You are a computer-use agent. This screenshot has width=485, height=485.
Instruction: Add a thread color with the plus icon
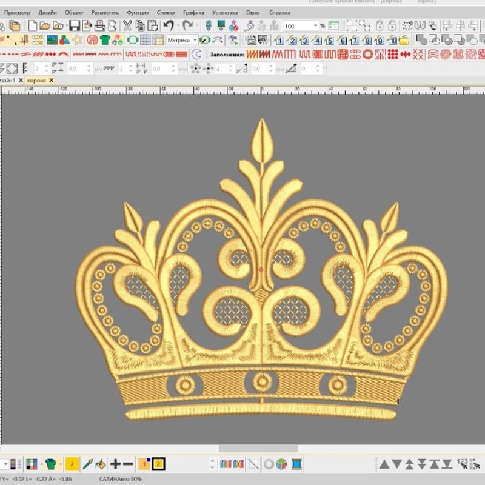point(115,464)
